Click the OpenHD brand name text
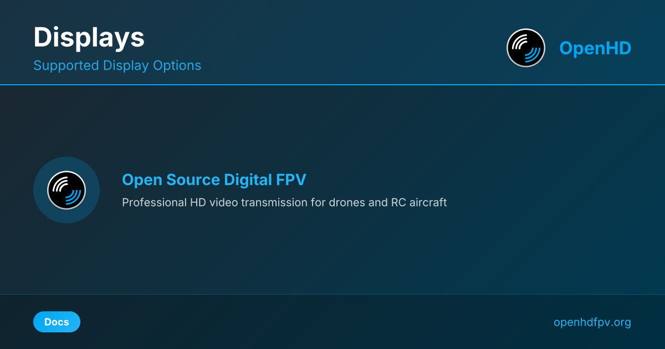This screenshot has width=665, height=349. 595,48
